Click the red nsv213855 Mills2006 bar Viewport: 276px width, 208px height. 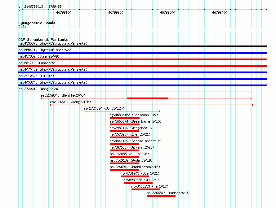click(124, 157)
